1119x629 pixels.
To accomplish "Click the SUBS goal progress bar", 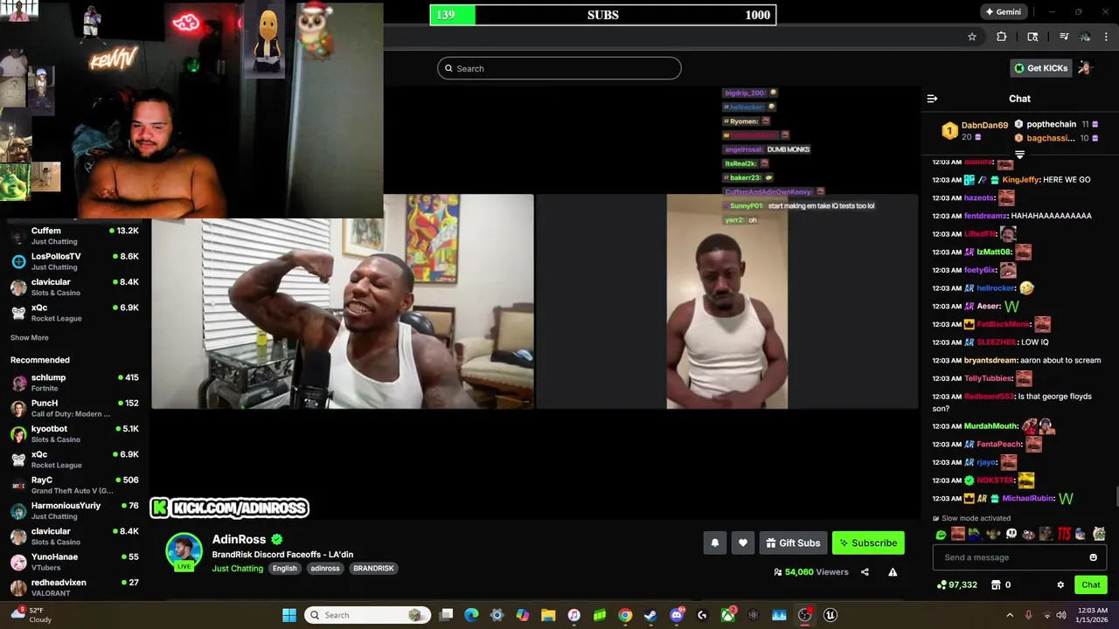I will [x=602, y=15].
